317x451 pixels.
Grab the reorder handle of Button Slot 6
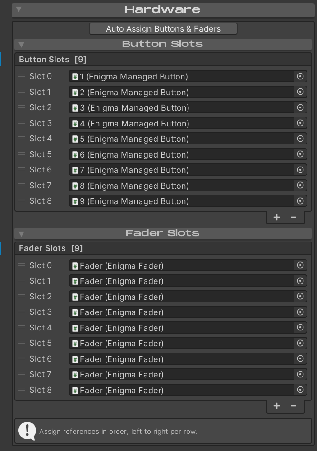click(22, 170)
